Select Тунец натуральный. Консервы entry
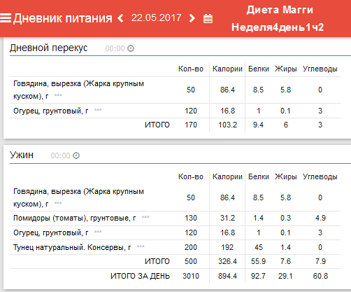The height and width of the screenshot is (292, 351). (72, 247)
